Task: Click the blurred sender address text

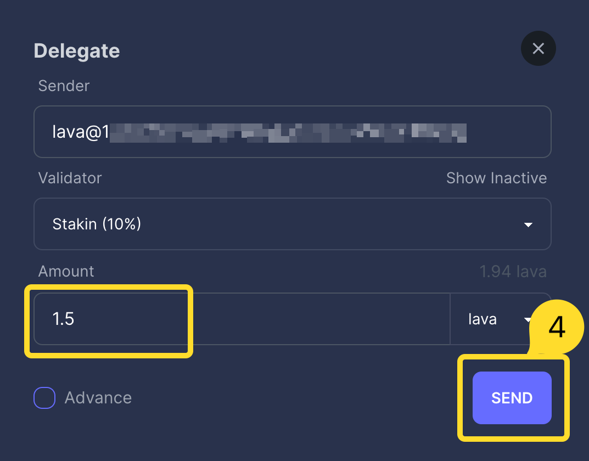Action: click(x=288, y=132)
